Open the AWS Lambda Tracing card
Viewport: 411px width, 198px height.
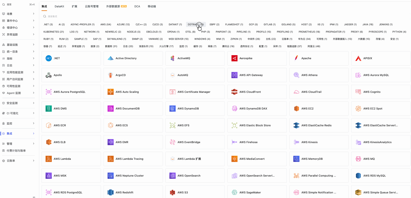click(x=133, y=159)
